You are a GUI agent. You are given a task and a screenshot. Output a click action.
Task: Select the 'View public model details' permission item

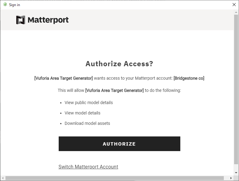(x=88, y=103)
